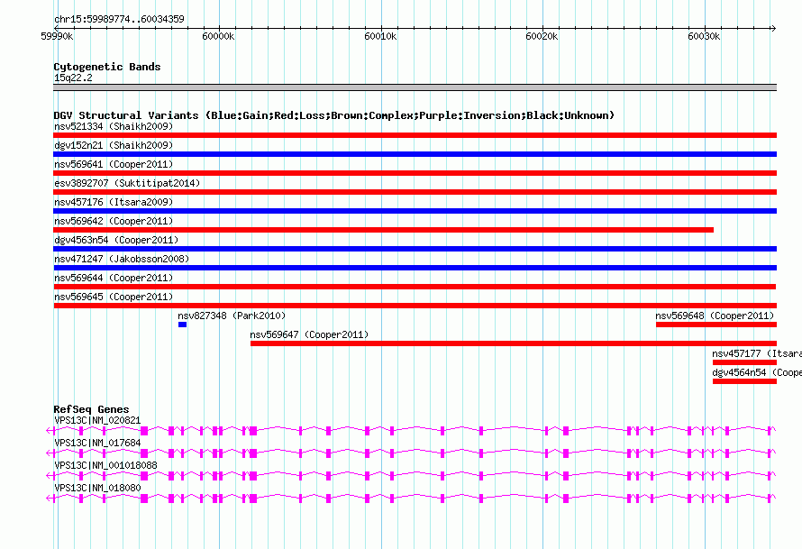
Task: Select the blue nsv457176 (Itsara2009) bar
Action: (415, 211)
